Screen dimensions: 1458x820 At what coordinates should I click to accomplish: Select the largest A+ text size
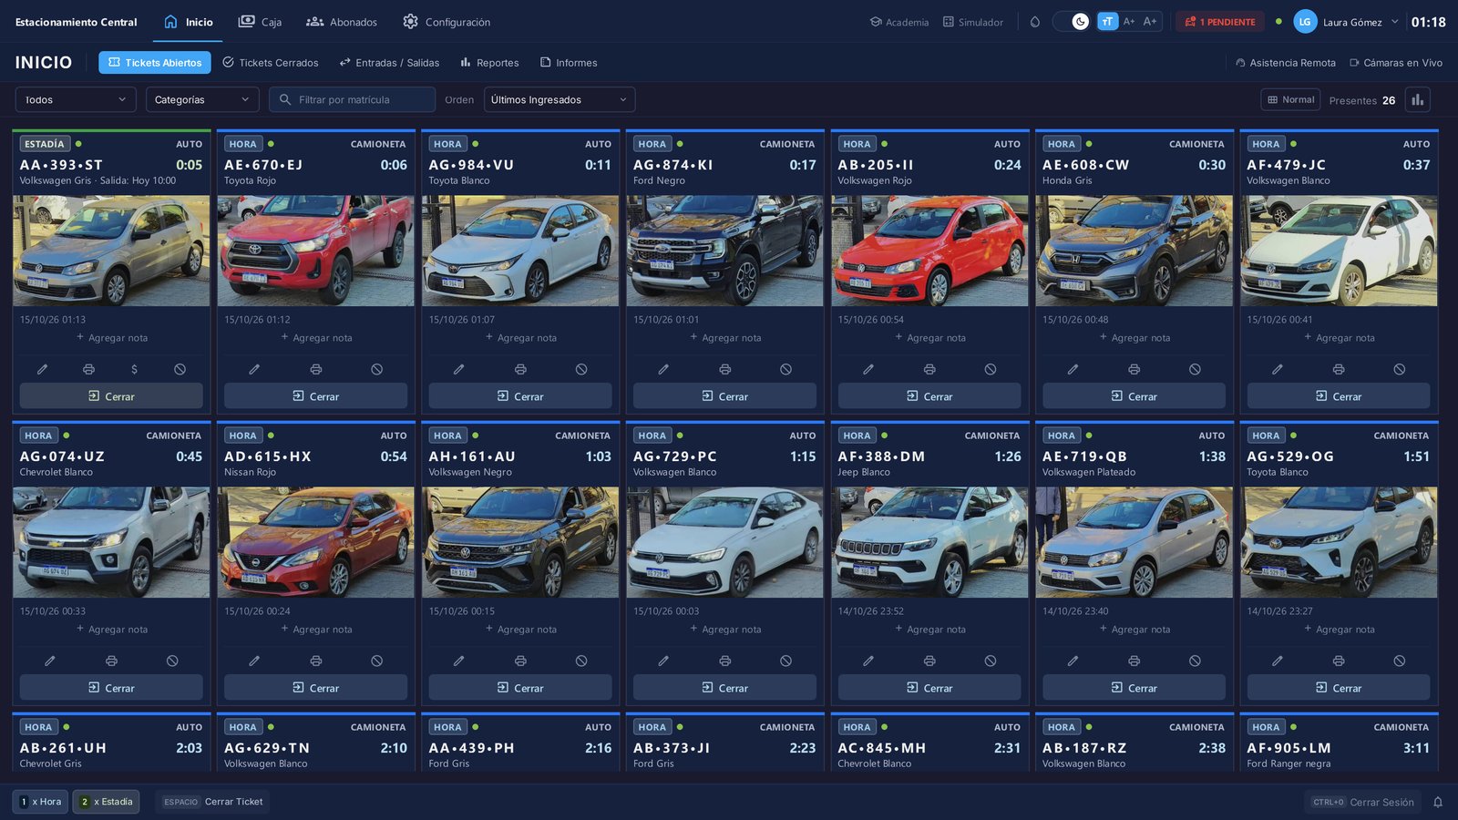point(1150,22)
